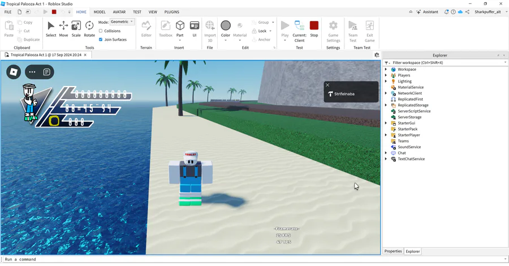
Task: Open viewport settings gear icon
Action: [x=377, y=55]
